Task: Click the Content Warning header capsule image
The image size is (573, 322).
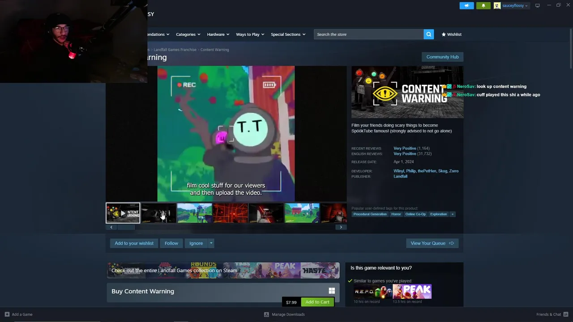Action: click(407, 92)
